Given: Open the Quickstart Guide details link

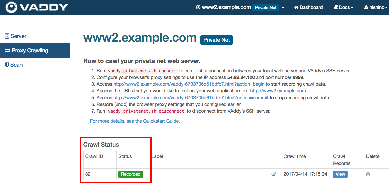Looking at the screenshot, I should pyautogui.click(x=135, y=121).
